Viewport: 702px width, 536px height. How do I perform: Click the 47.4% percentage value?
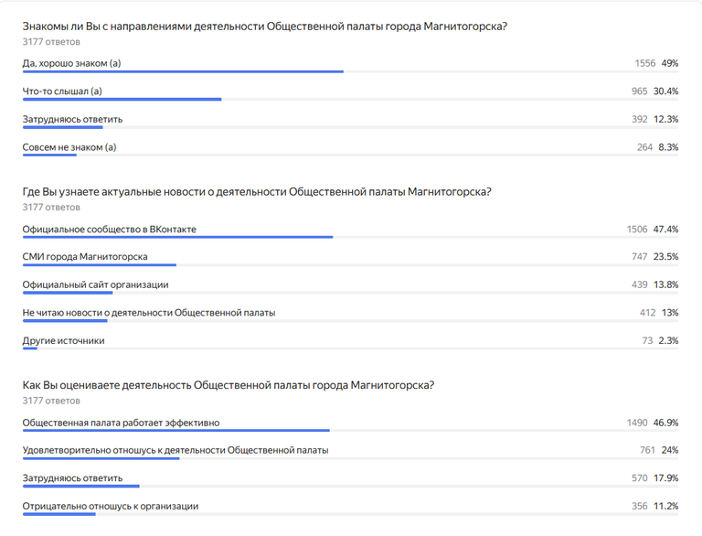click(x=665, y=230)
